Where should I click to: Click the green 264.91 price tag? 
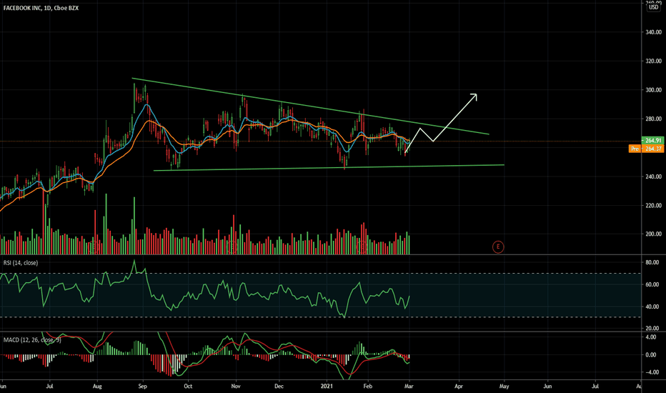652,140
